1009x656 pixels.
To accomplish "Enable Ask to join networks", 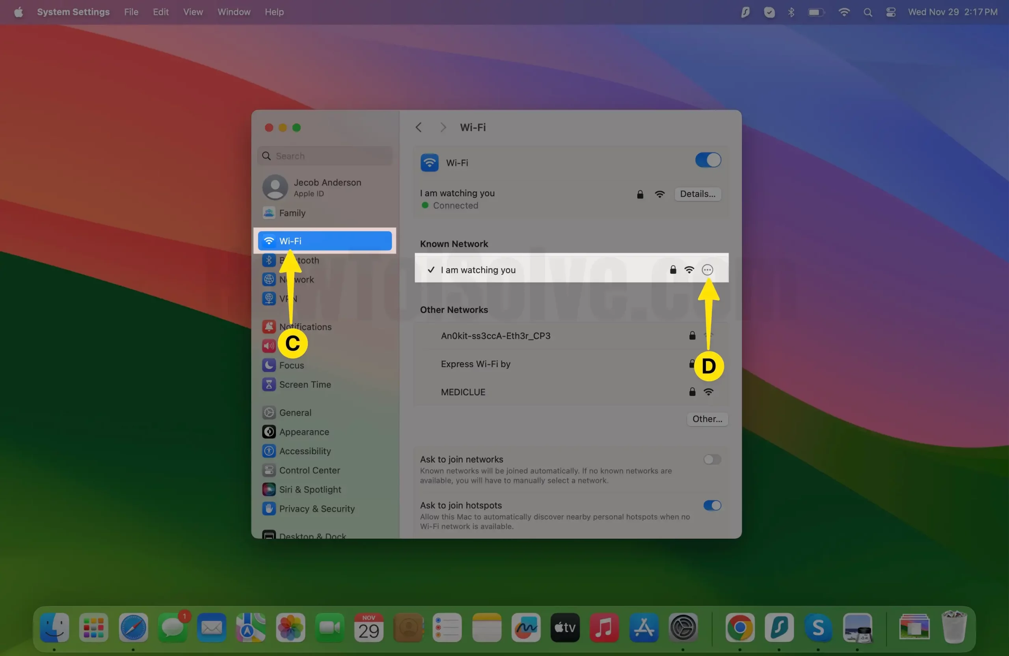I will coord(712,459).
